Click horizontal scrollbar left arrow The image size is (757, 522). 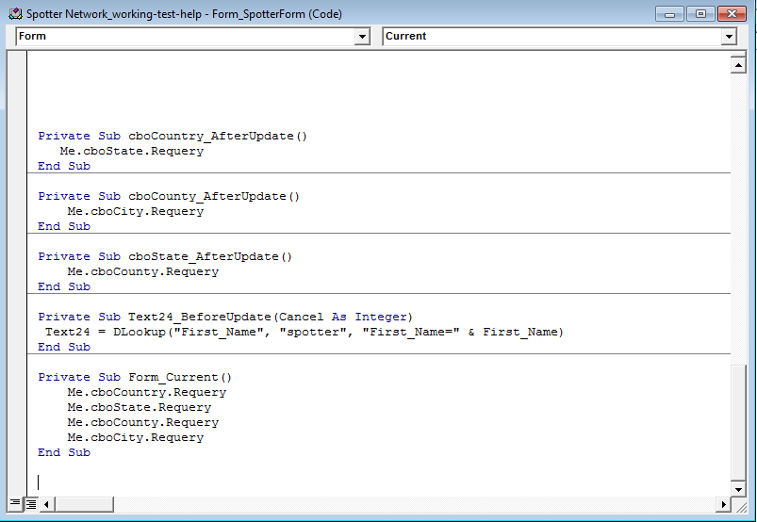coord(47,505)
